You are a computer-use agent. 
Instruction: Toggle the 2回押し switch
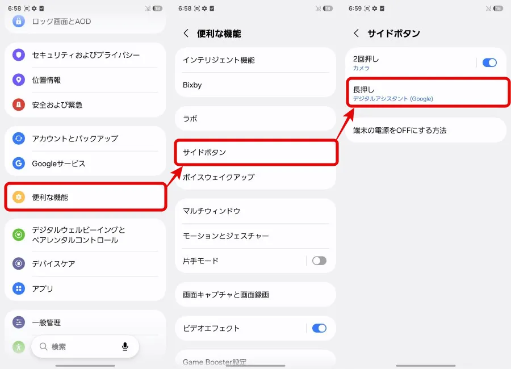click(489, 62)
